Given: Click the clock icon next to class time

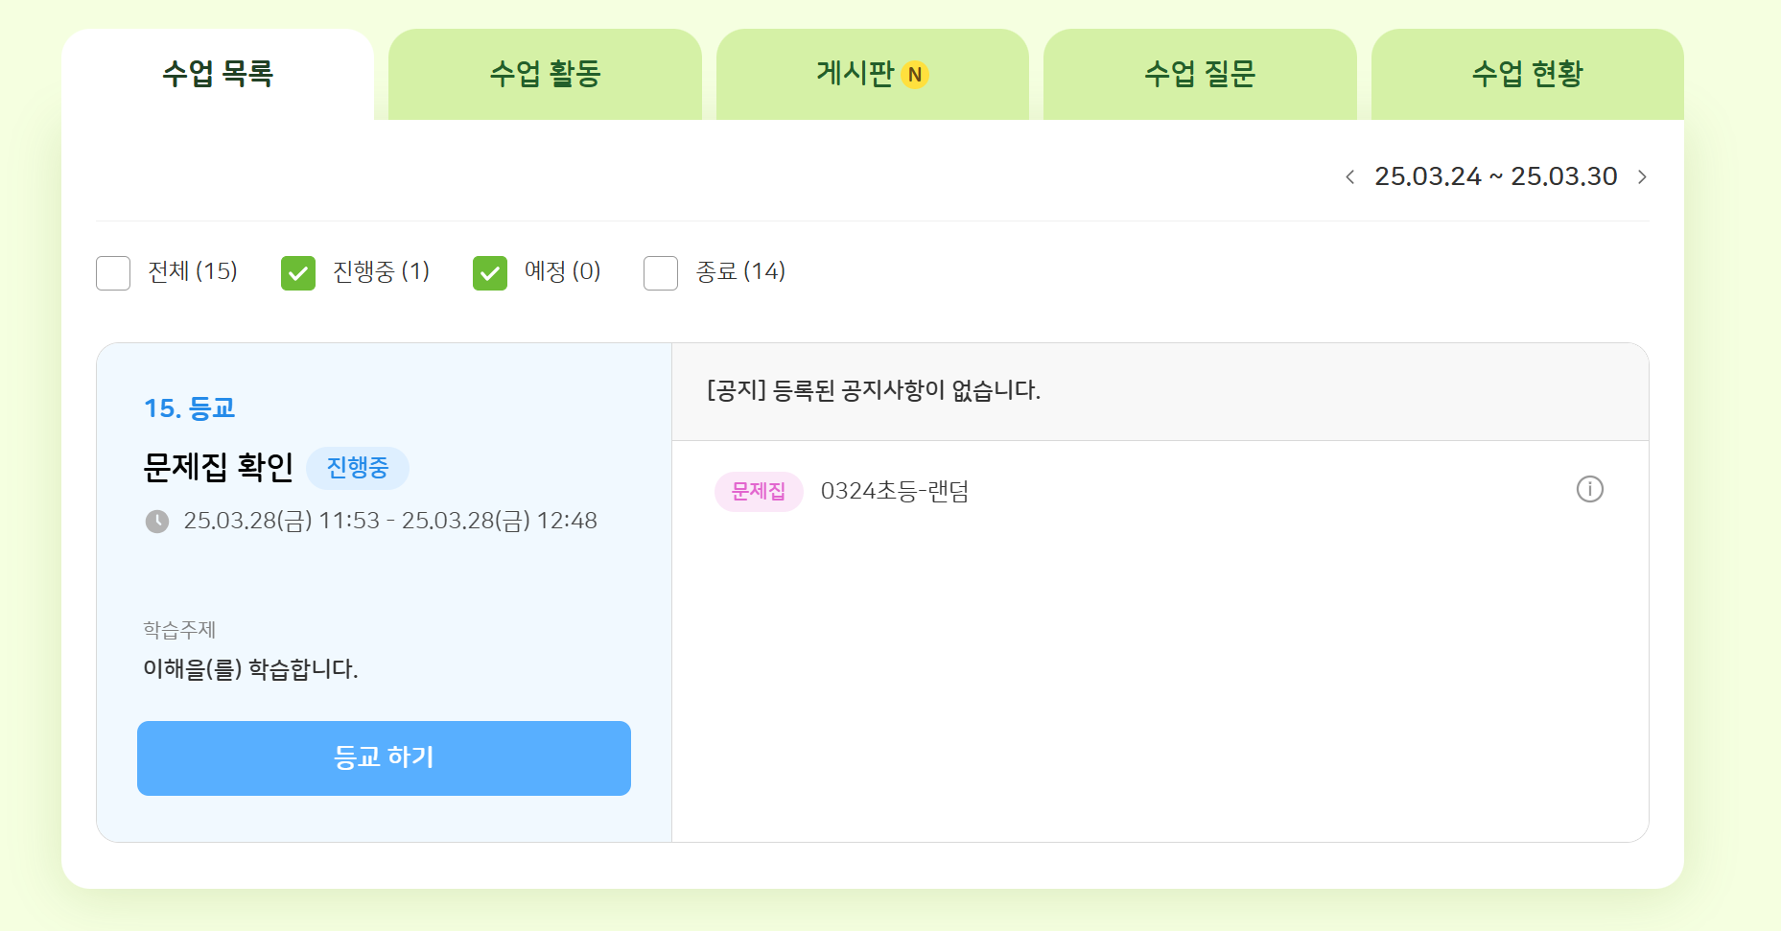Looking at the screenshot, I should 157,522.
